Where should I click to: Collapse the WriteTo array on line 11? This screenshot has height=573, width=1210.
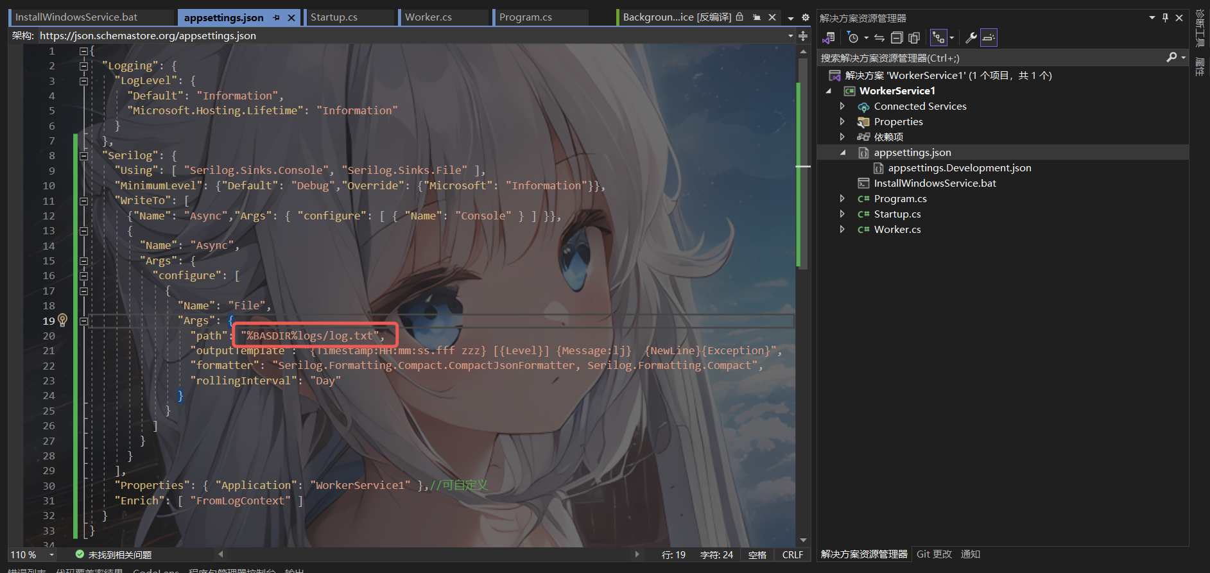83,201
